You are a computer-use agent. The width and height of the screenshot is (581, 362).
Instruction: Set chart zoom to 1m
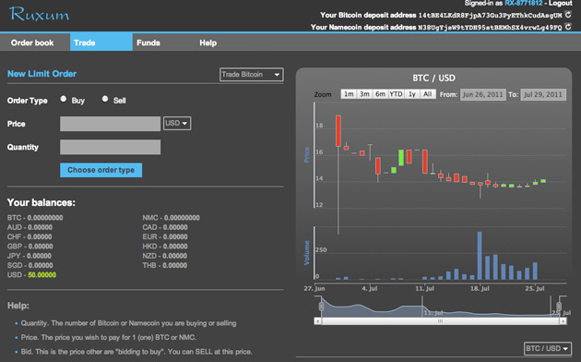[349, 94]
